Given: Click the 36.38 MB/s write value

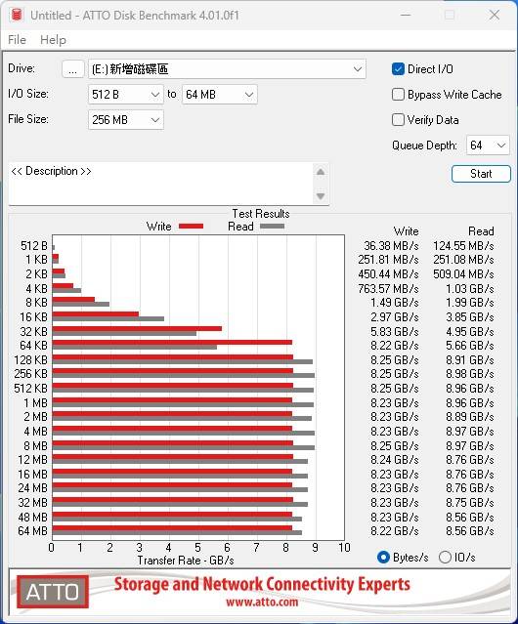Looking at the screenshot, I should (x=391, y=246).
